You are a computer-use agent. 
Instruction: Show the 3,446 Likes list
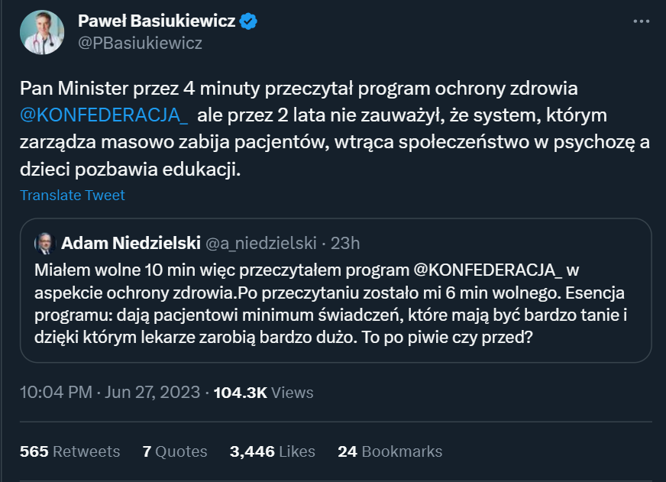273,451
